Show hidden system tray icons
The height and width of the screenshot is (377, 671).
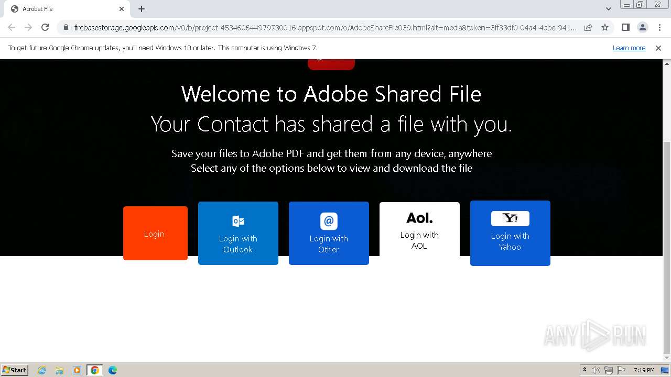[585, 370]
